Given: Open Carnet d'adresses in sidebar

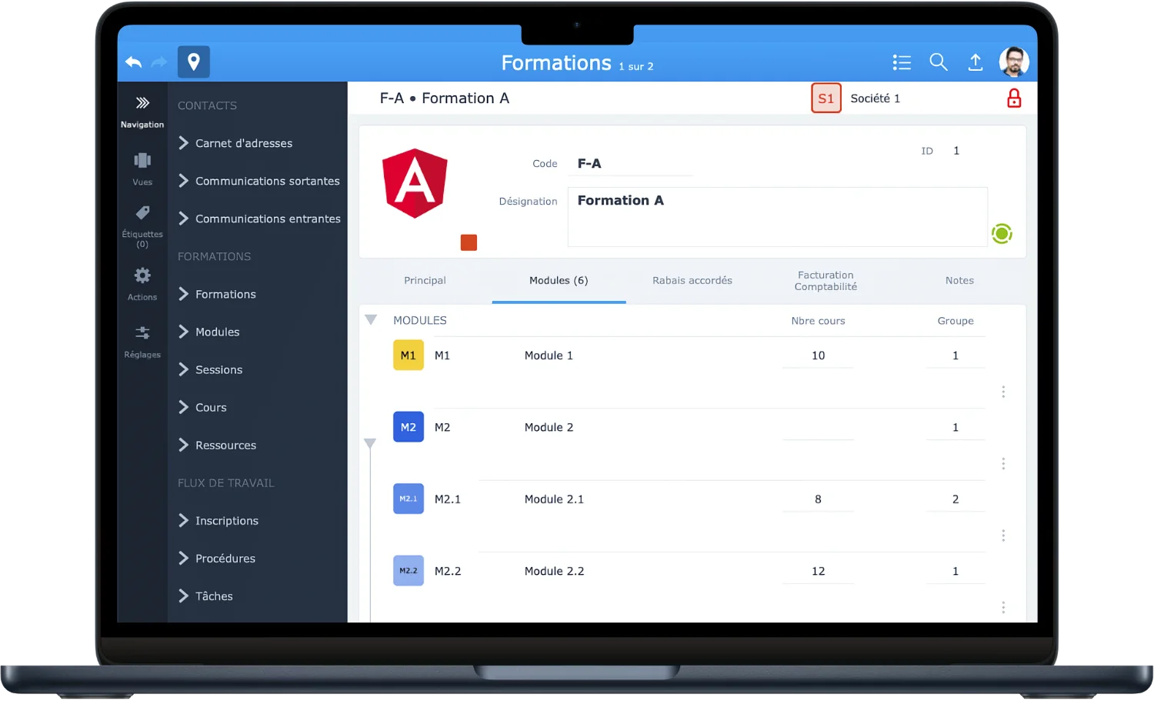Looking at the screenshot, I should click(243, 143).
